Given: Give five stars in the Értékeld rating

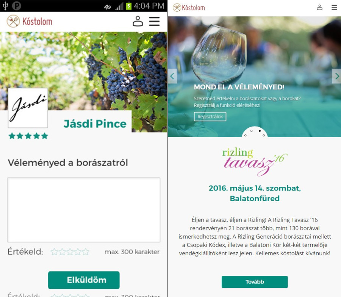Looking at the screenshot, I should point(86,252).
